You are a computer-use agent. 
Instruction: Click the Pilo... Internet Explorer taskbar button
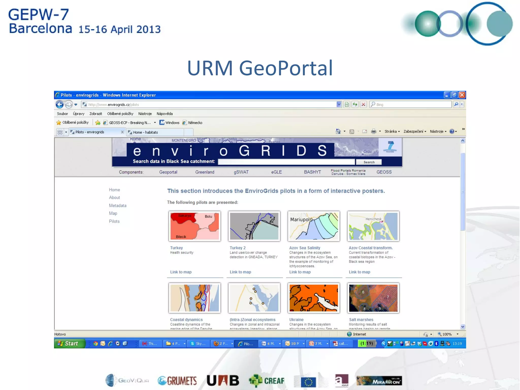pos(246,344)
